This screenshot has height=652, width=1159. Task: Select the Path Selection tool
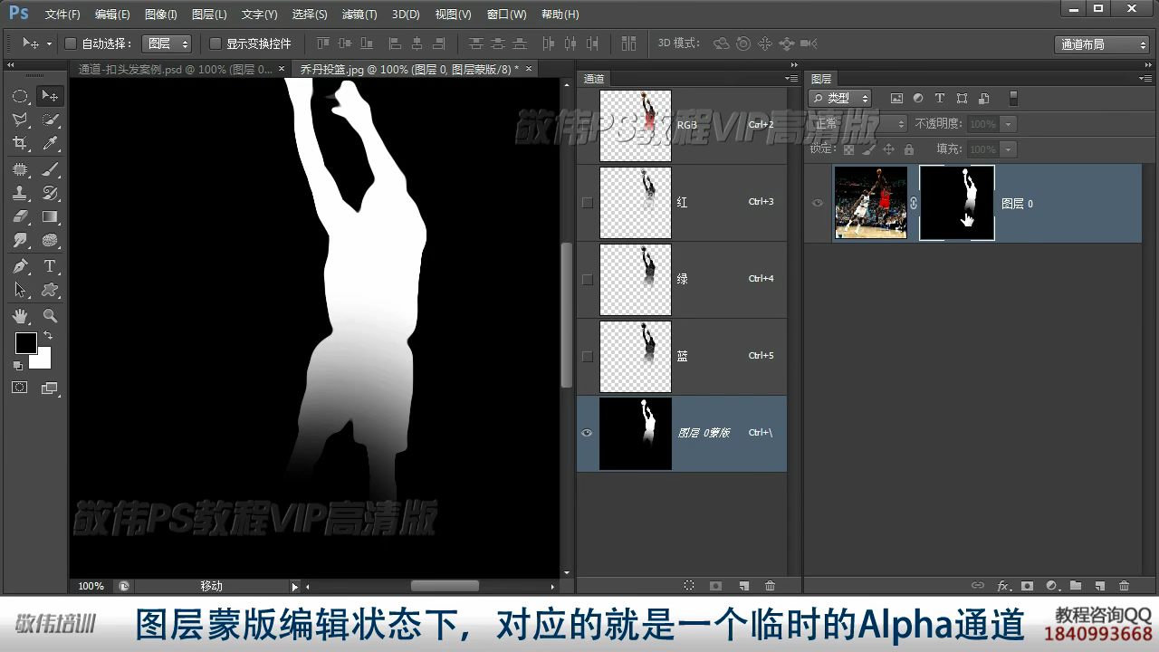coord(20,290)
